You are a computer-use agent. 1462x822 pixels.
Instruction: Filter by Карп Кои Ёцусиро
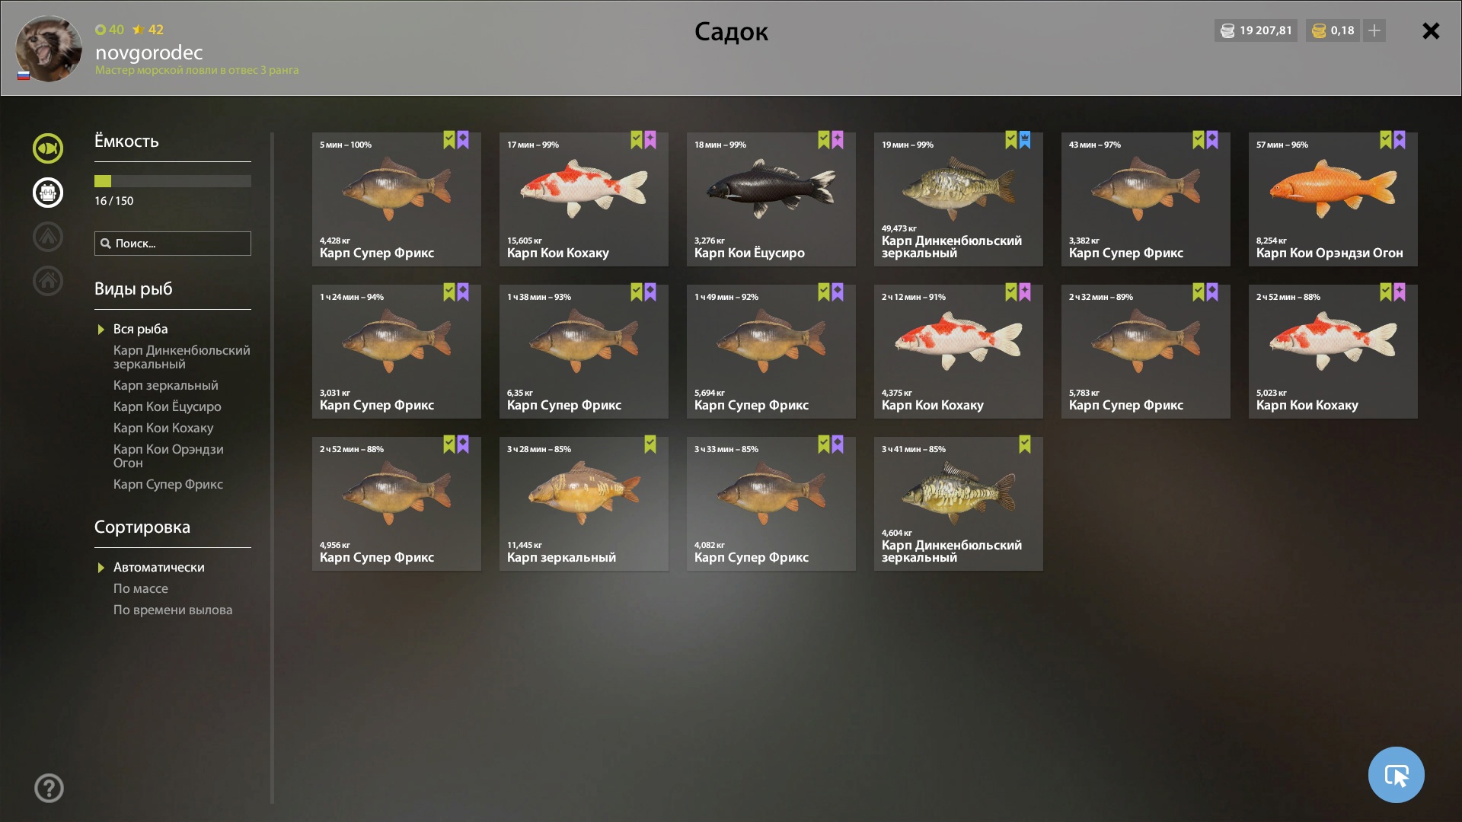(168, 406)
